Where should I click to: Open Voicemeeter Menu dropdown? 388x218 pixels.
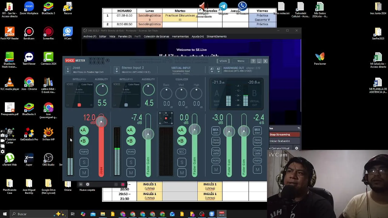point(241,61)
